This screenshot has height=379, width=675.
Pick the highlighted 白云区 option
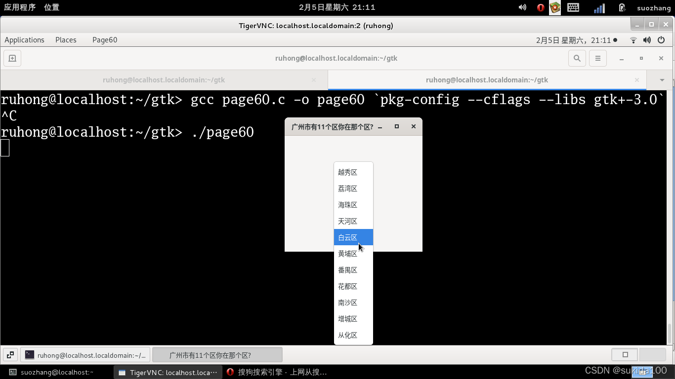pos(353,237)
